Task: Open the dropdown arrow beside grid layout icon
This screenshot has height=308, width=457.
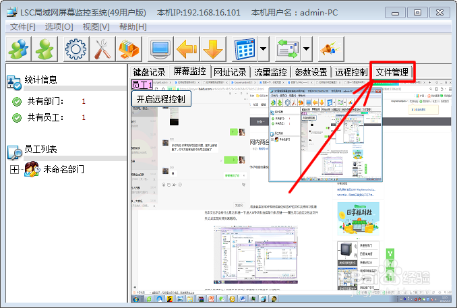Action: tap(263, 49)
